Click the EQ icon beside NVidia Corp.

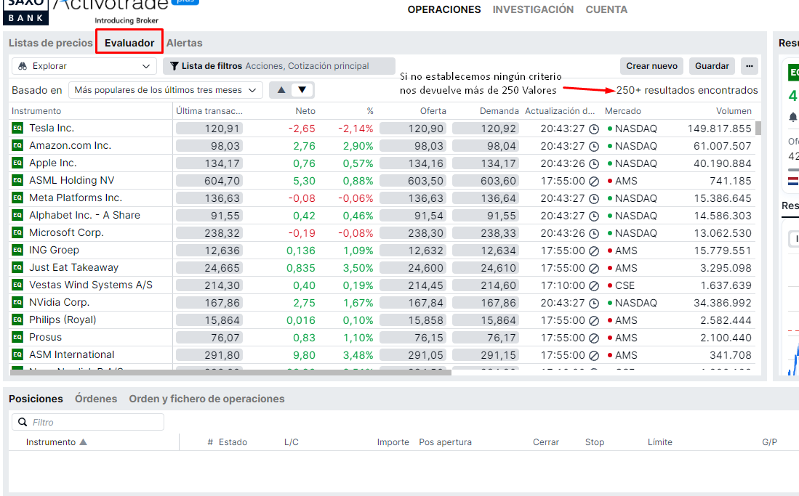click(x=17, y=302)
